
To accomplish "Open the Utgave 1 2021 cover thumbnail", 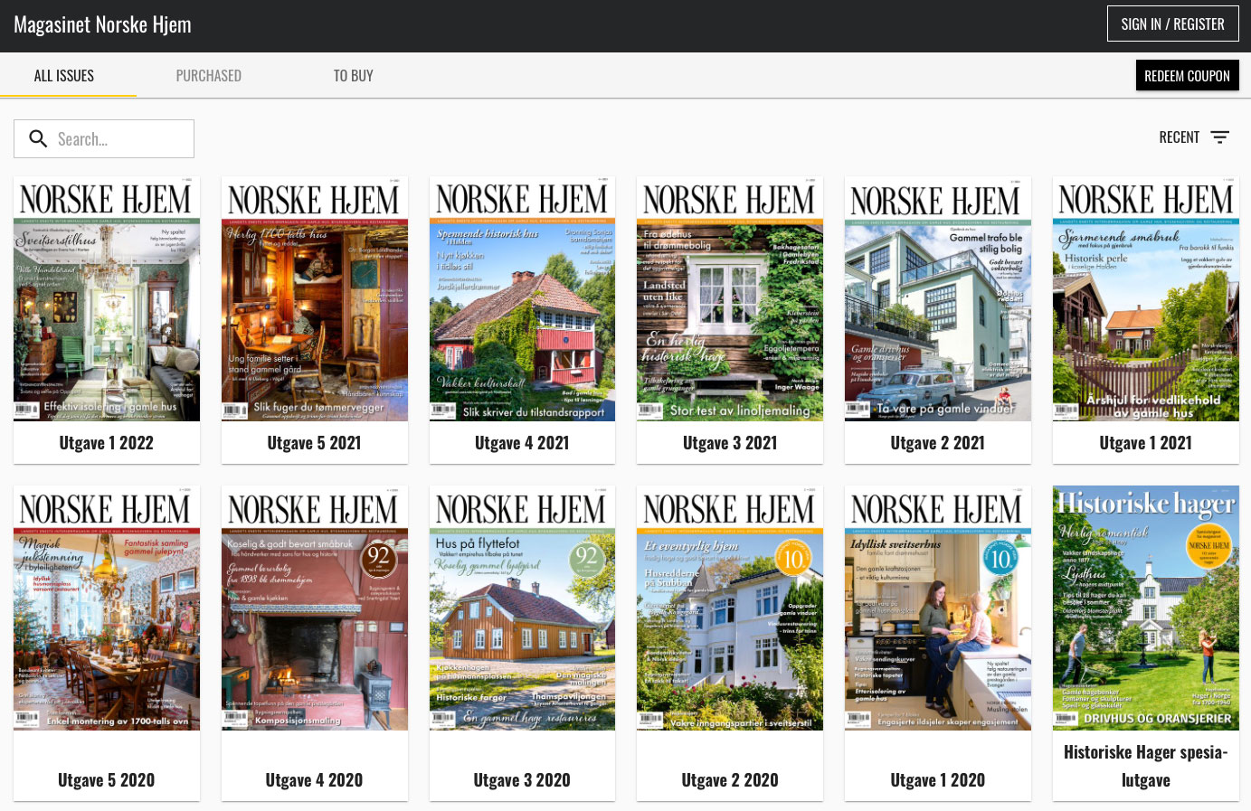I will [1146, 299].
